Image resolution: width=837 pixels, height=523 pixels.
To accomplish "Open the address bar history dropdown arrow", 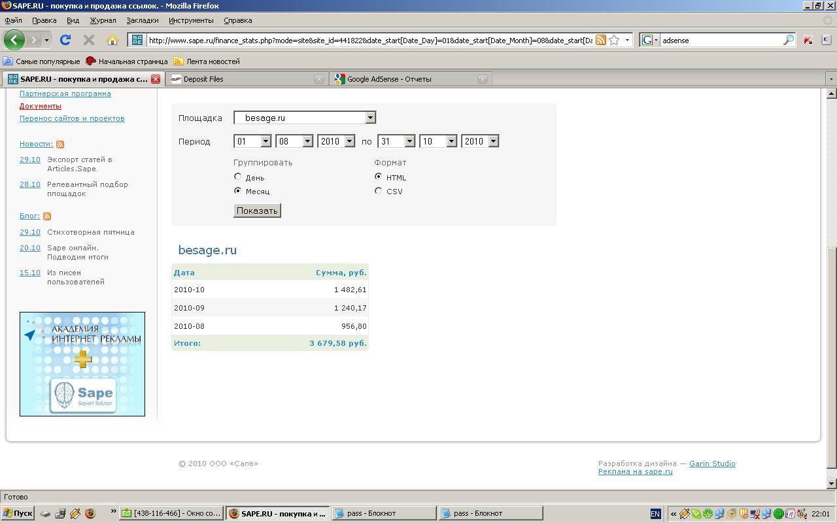I will (x=627, y=40).
